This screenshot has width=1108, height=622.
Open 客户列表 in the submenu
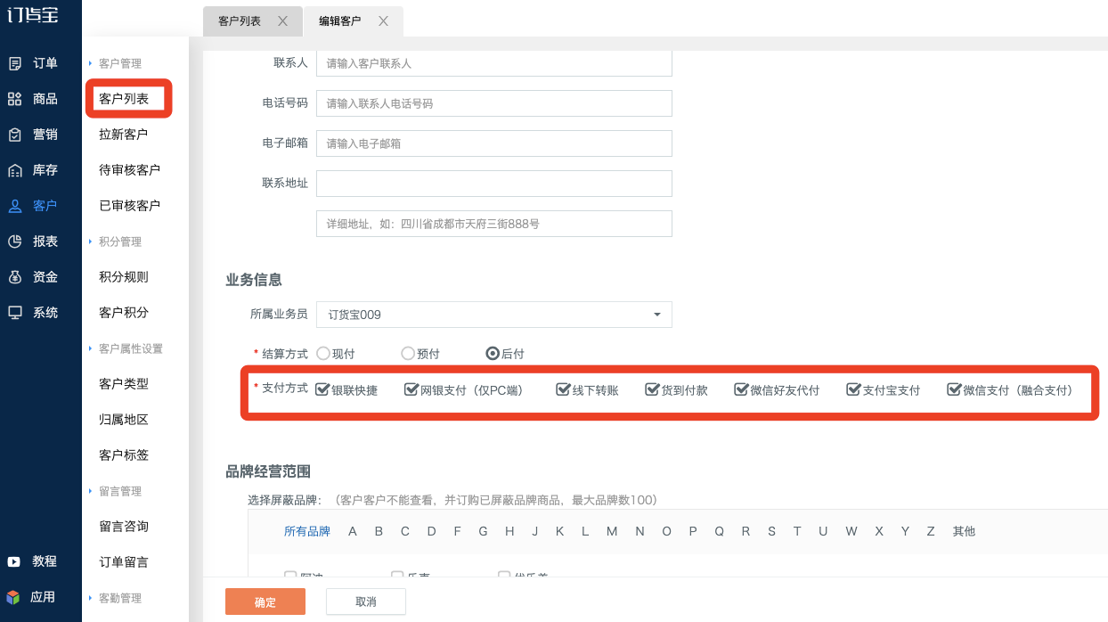pos(124,99)
